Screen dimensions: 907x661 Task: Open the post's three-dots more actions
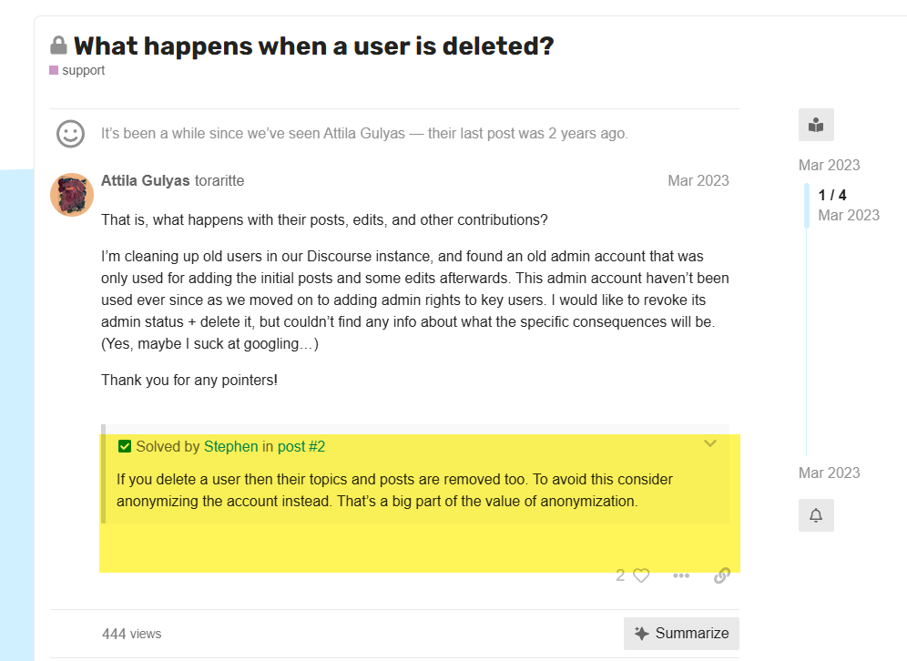[681, 575]
